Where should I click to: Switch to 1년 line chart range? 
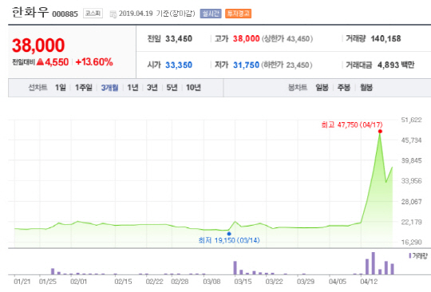click(132, 88)
